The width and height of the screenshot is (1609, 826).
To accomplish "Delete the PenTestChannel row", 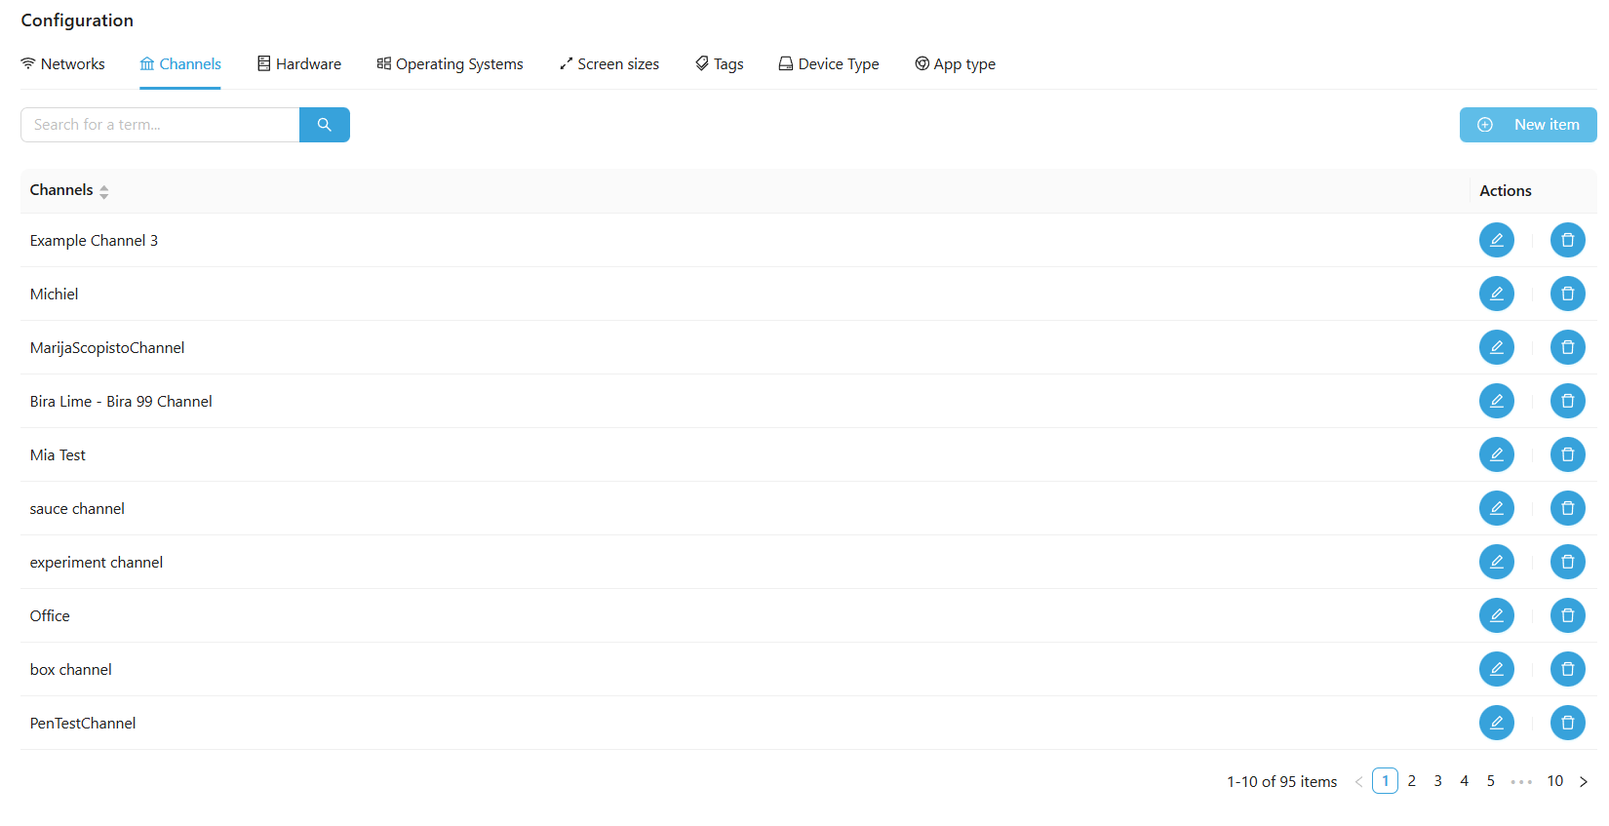I will [x=1567, y=723].
